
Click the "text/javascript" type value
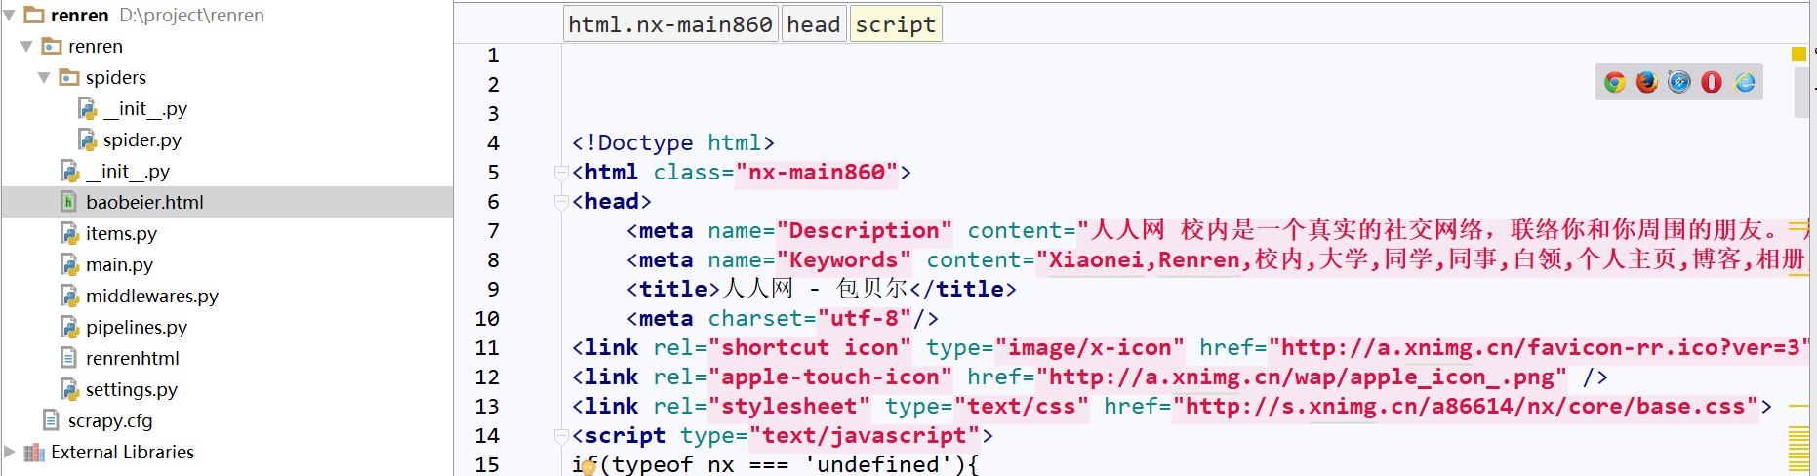tap(865, 436)
